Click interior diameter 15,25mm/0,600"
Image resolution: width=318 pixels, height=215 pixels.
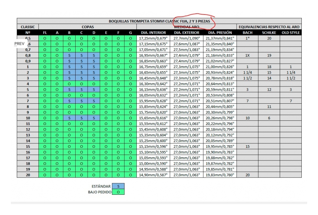153,141
